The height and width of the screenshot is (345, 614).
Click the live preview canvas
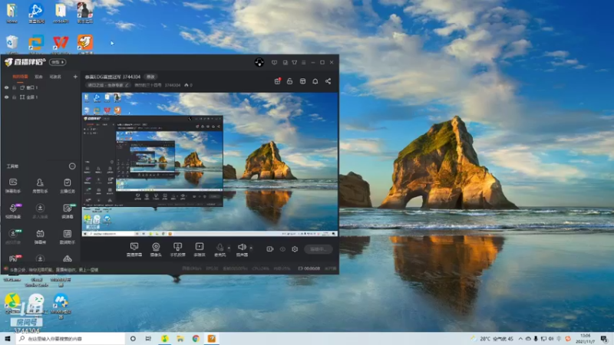tap(210, 164)
